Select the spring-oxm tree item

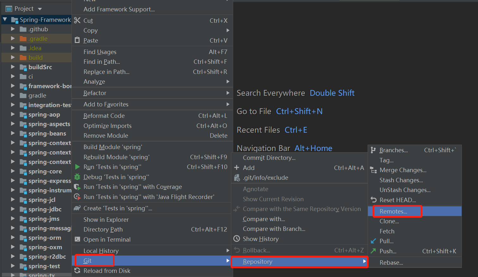[x=36, y=247]
